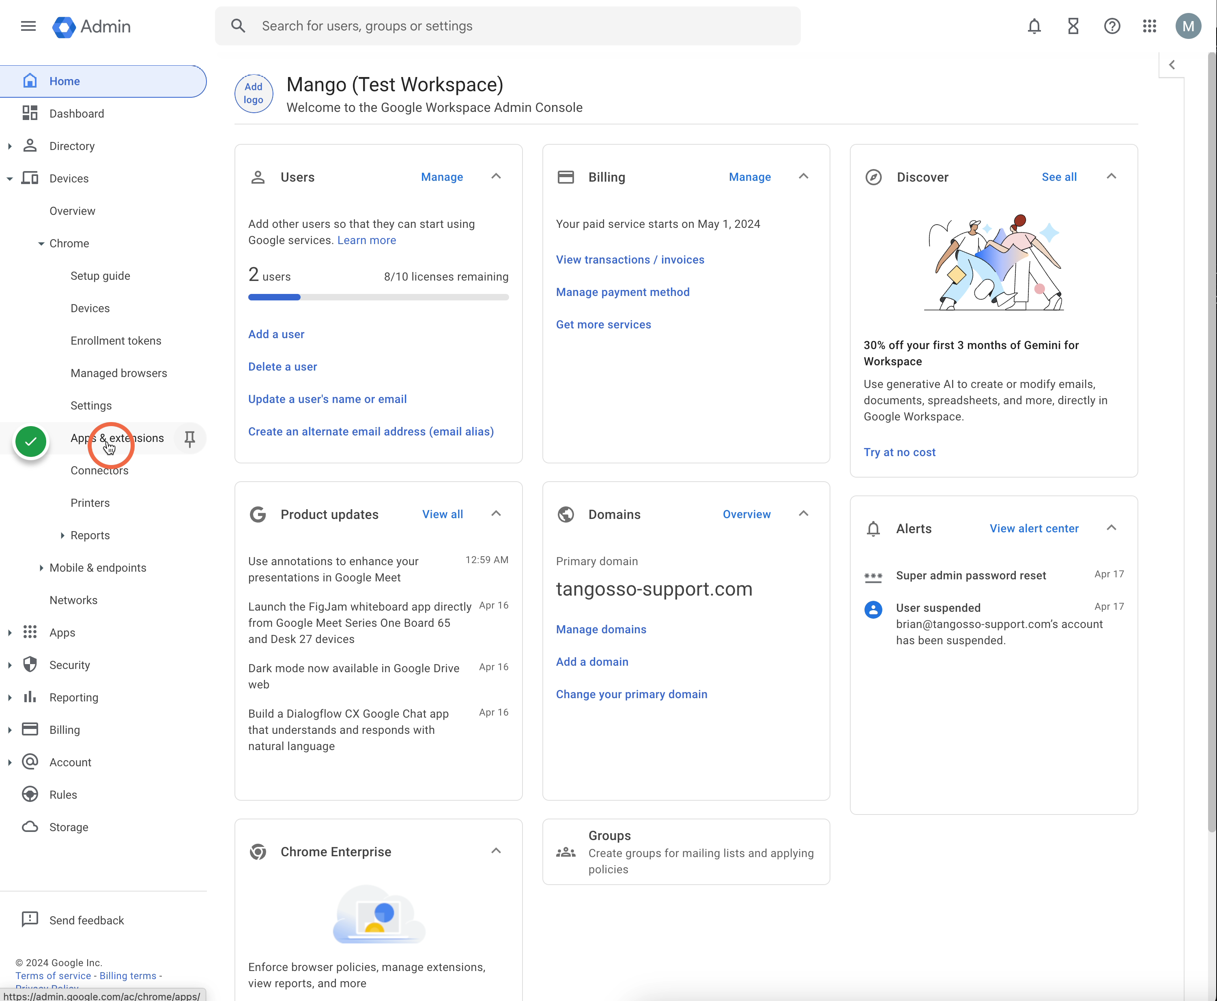Open View transactions / invoices link
Screen dimensions: 1217x1001
[x=630, y=260]
